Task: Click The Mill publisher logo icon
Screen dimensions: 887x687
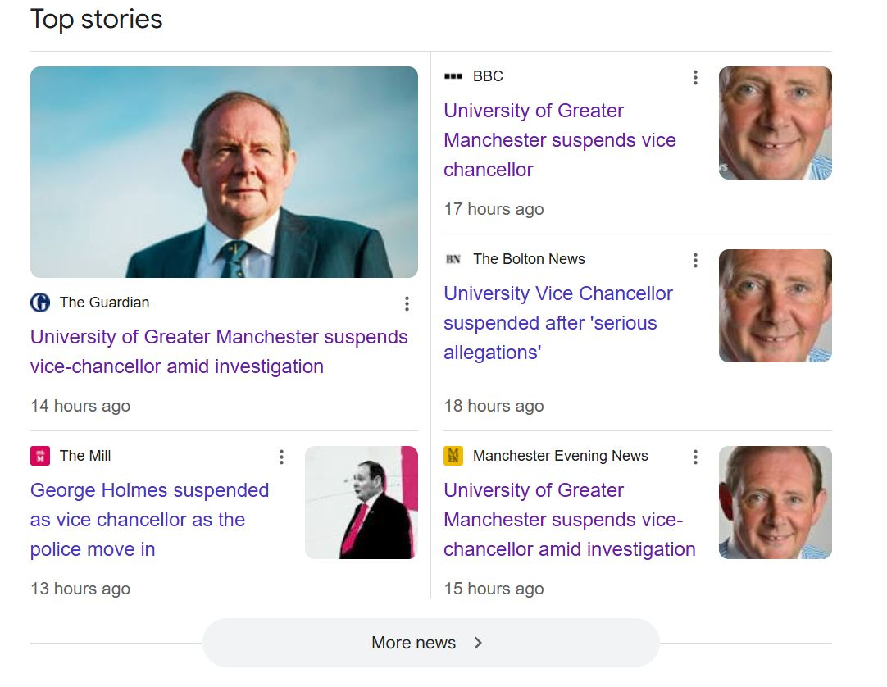Action: 40,456
